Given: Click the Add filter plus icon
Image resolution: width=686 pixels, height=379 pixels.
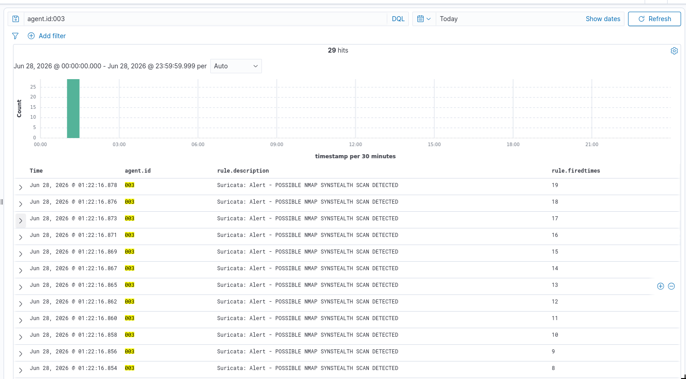Looking at the screenshot, I should (x=31, y=36).
